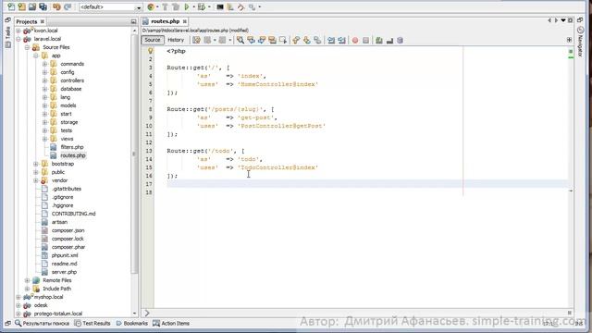592x333 pixels.
Task: Open in Chrome browser icon
Action: [151, 6]
